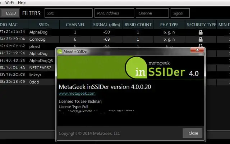Focus the Signal filter field
The width and height of the screenshot is (230, 144).
180,13
